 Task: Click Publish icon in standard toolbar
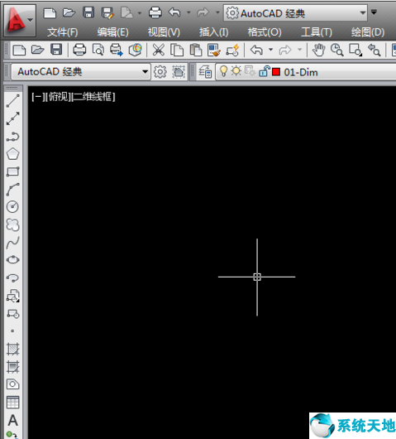pyautogui.click(x=117, y=50)
